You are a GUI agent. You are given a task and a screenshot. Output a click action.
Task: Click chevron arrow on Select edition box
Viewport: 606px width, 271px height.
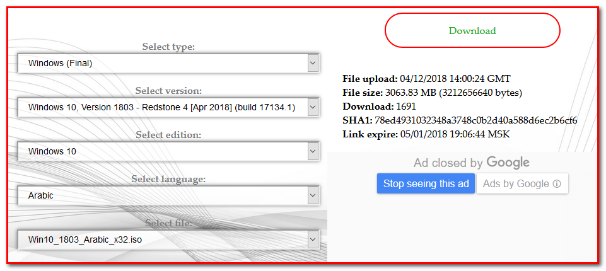click(x=313, y=152)
